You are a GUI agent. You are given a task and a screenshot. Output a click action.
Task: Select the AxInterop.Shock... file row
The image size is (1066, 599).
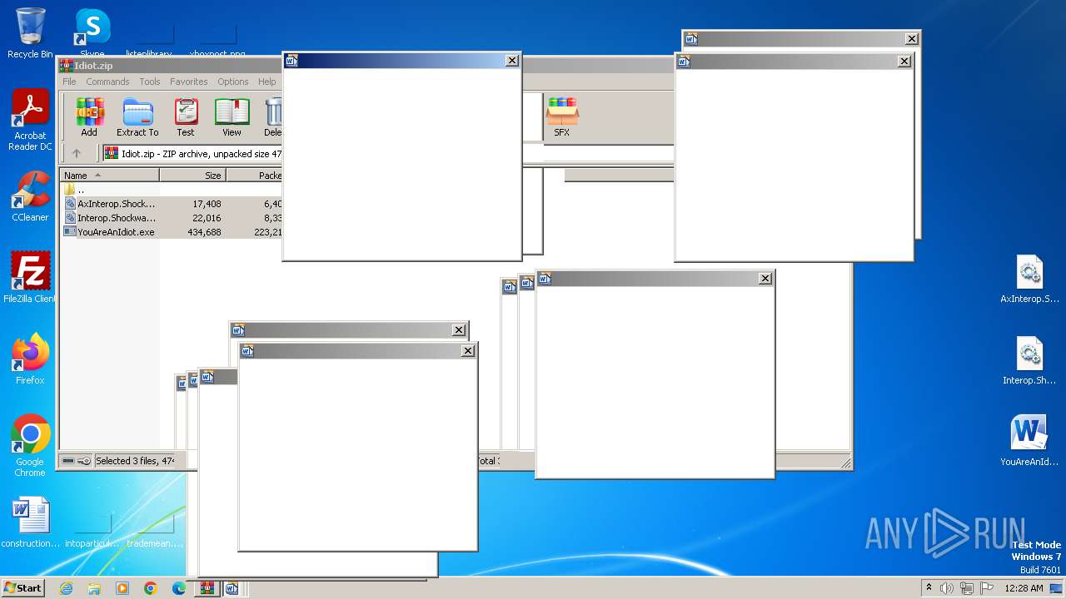172,204
